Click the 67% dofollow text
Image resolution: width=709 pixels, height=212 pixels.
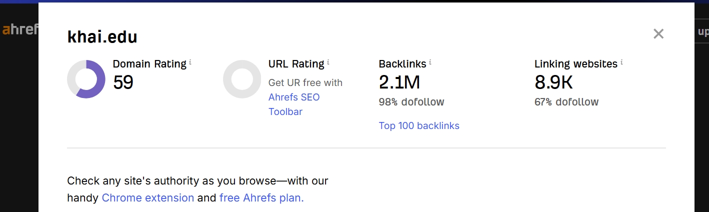click(x=566, y=102)
